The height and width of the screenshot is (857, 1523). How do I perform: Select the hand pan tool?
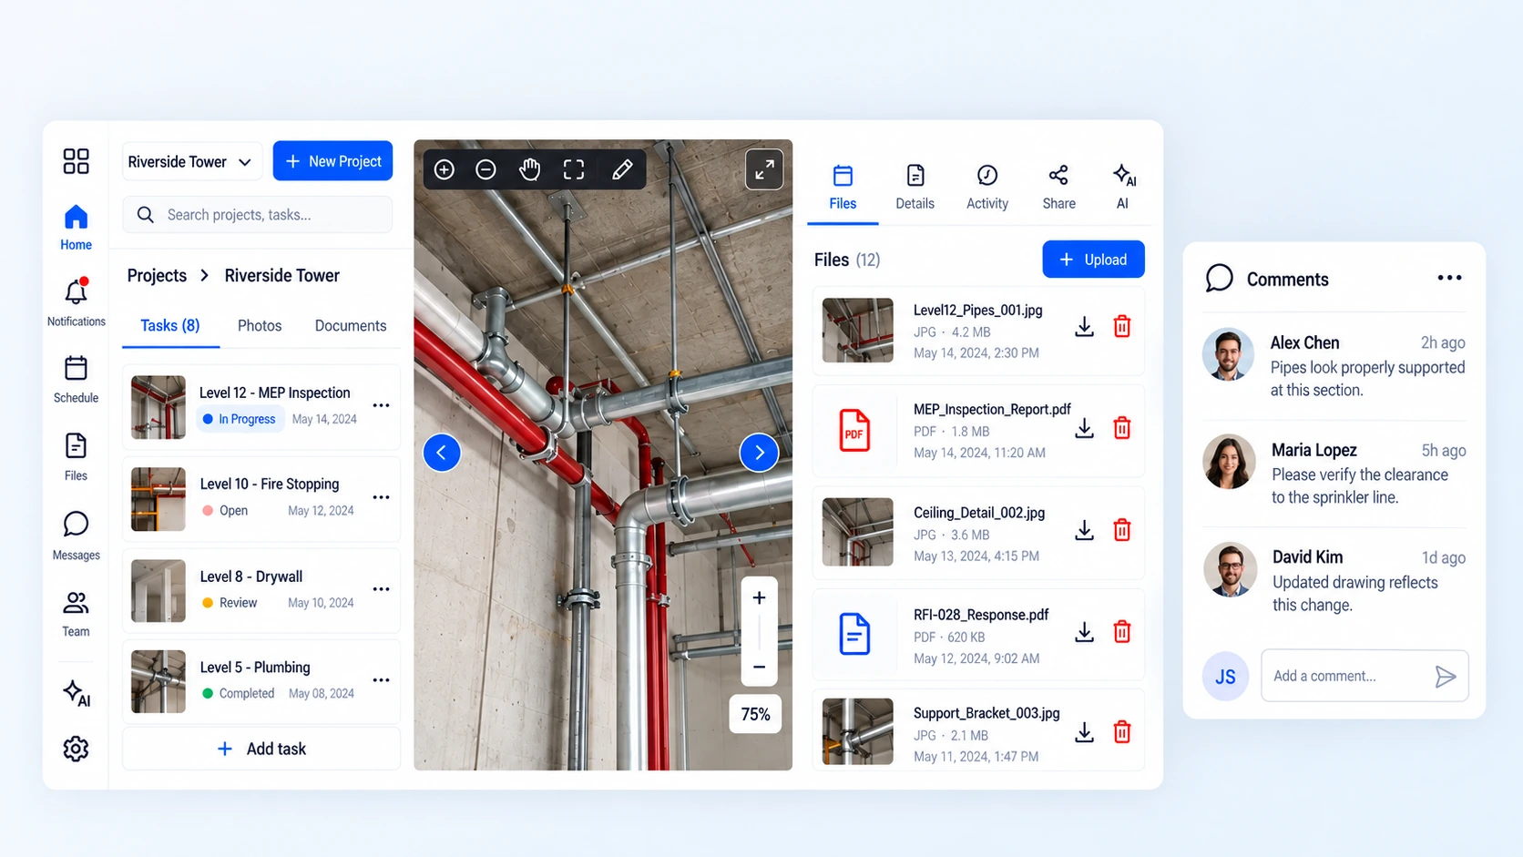[x=529, y=169]
